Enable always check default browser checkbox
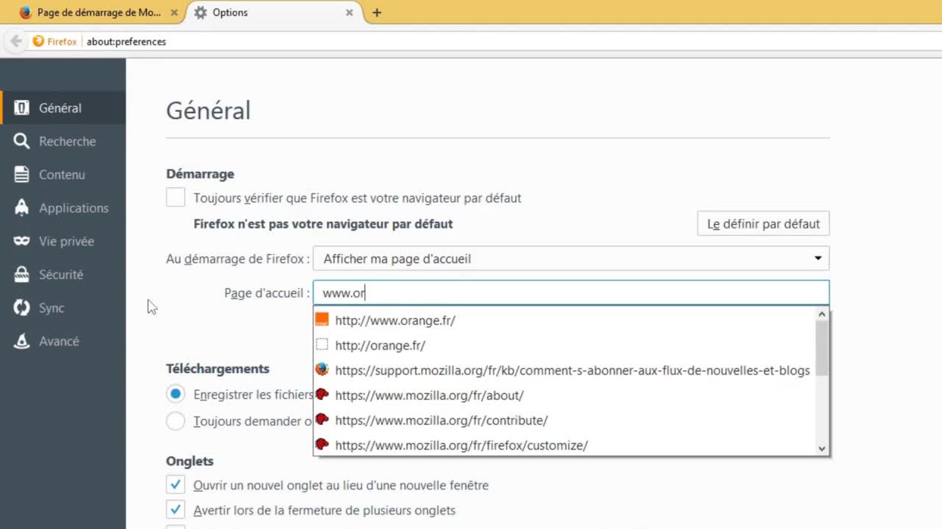Viewport: 942px width, 529px height. click(175, 197)
